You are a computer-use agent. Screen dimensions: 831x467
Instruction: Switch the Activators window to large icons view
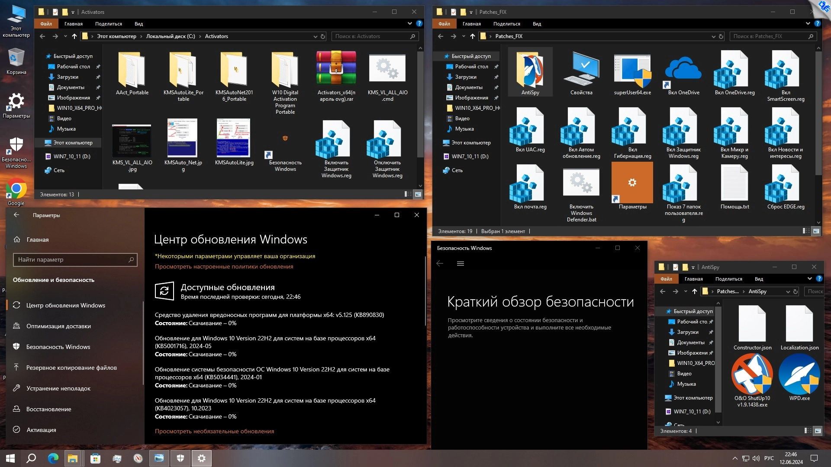point(418,195)
